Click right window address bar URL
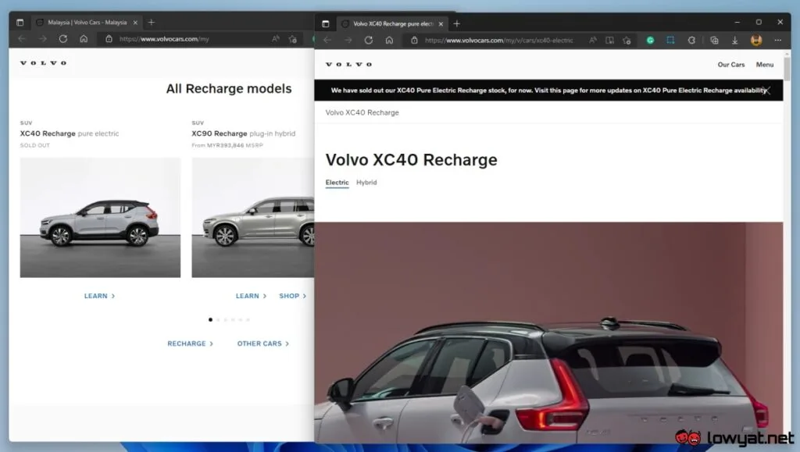The width and height of the screenshot is (800, 452). click(x=499, y=41)
